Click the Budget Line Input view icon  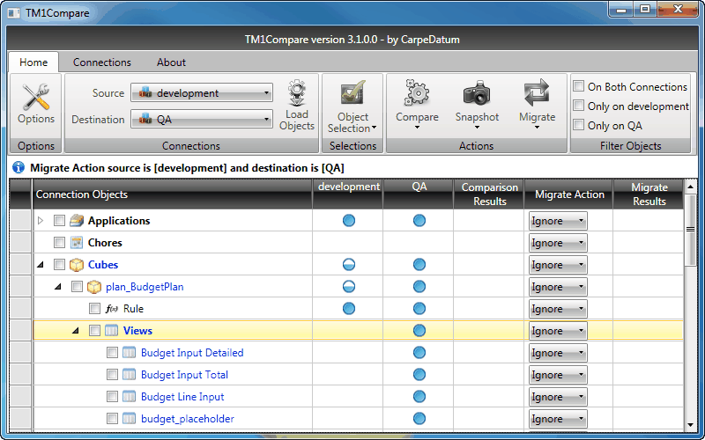click(129, 397)
